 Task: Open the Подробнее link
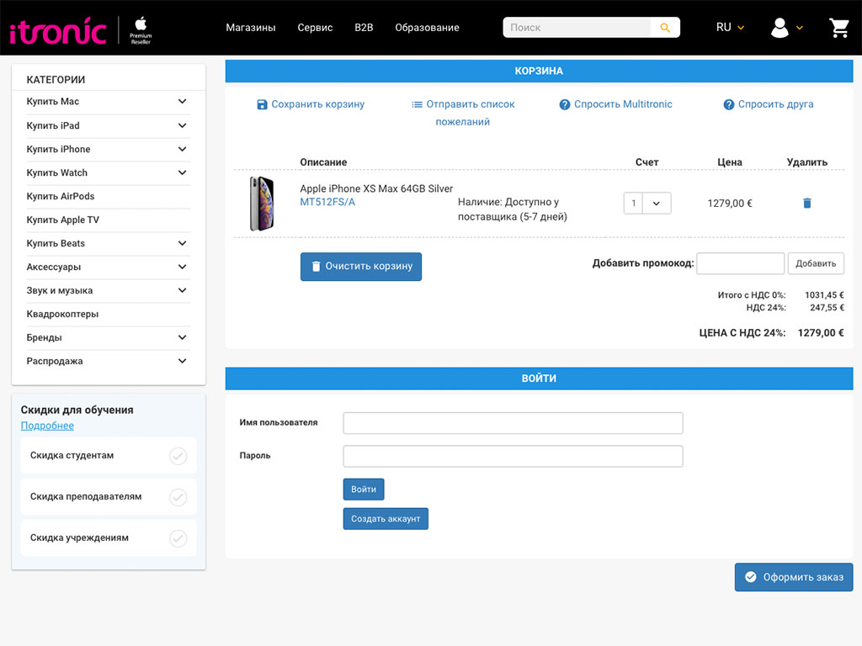pos(47,426)
